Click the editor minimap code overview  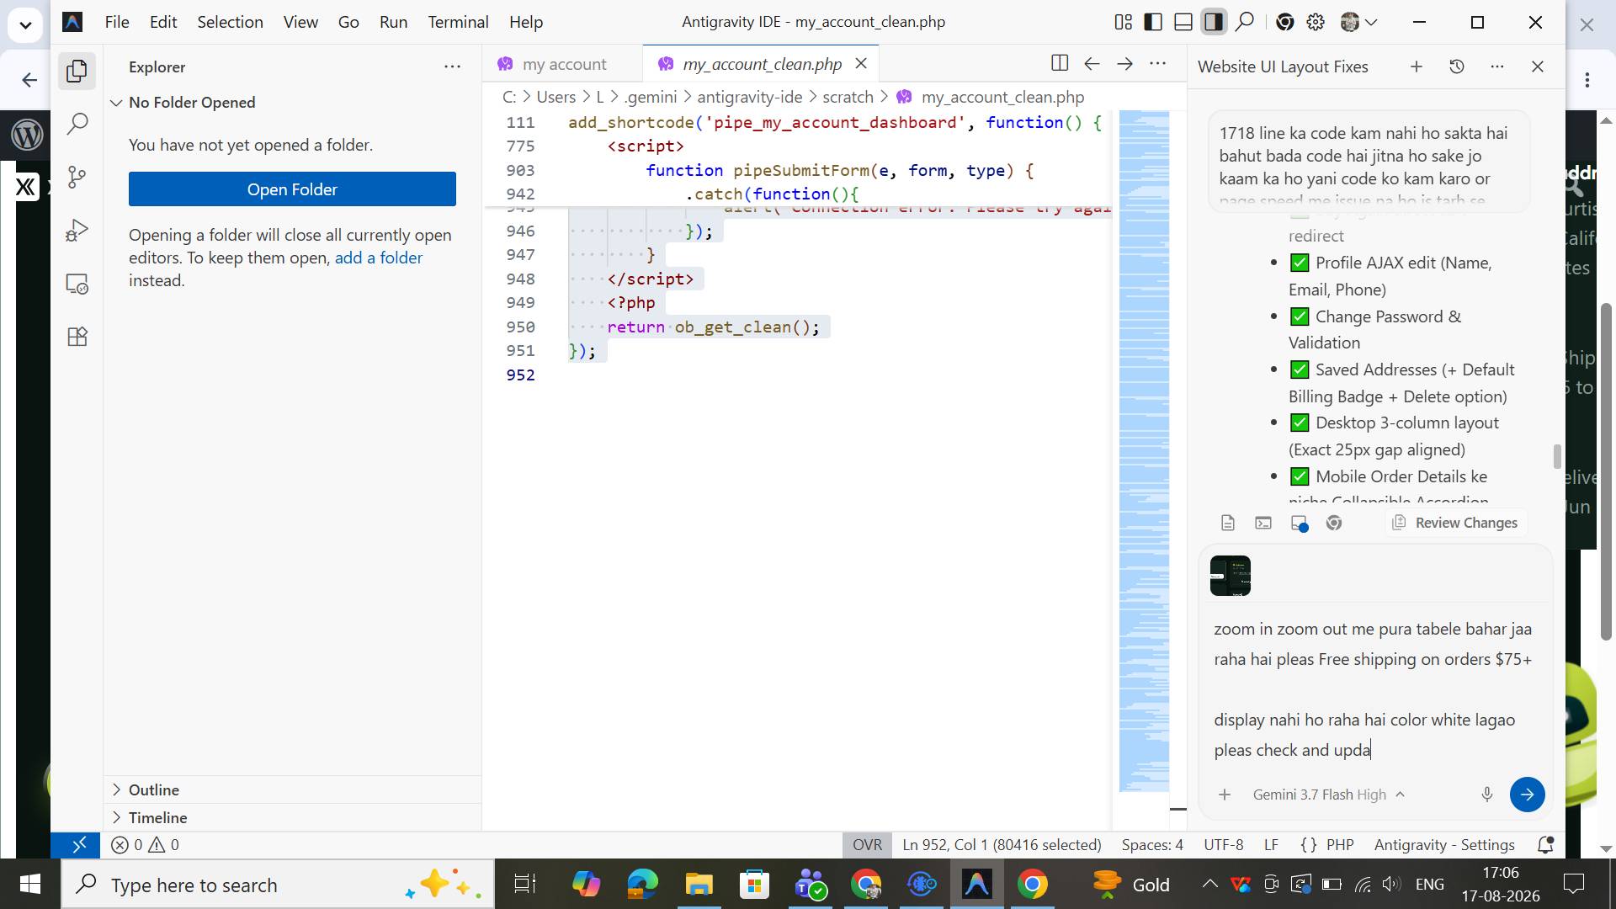click(1144, 451)
